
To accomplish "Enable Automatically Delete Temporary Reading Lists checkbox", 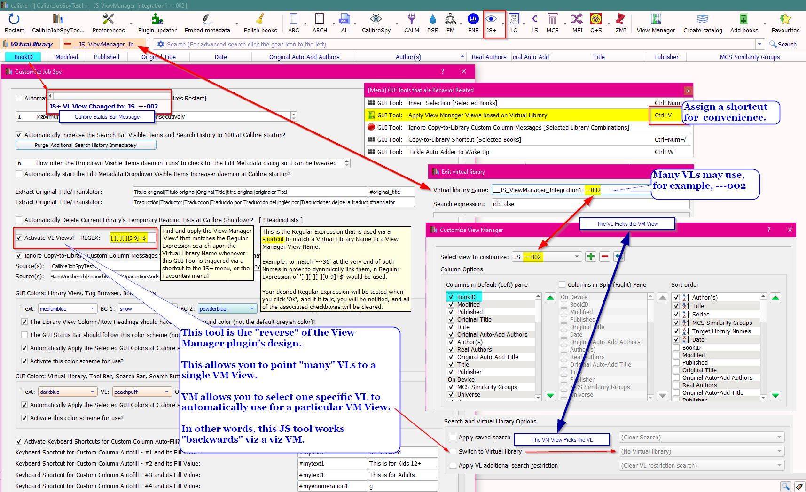I will coord(19,220).
